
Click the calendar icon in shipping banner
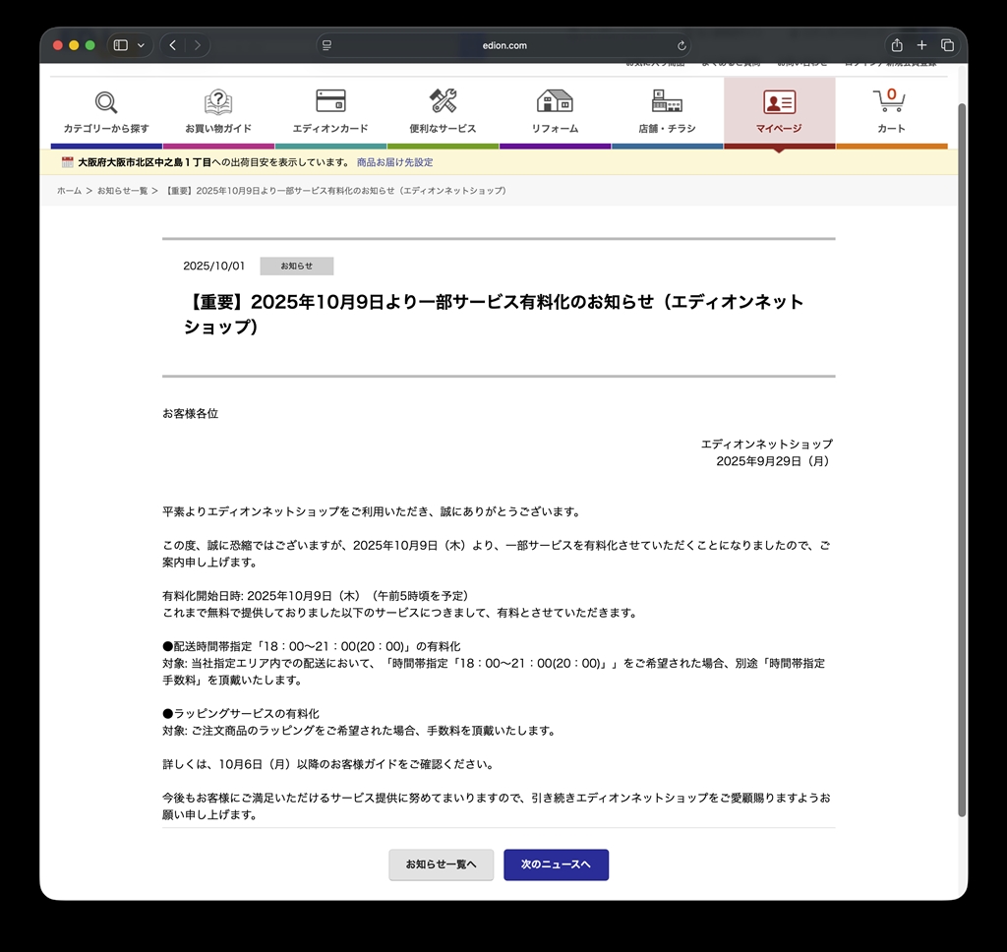click(x=68, y=162)
